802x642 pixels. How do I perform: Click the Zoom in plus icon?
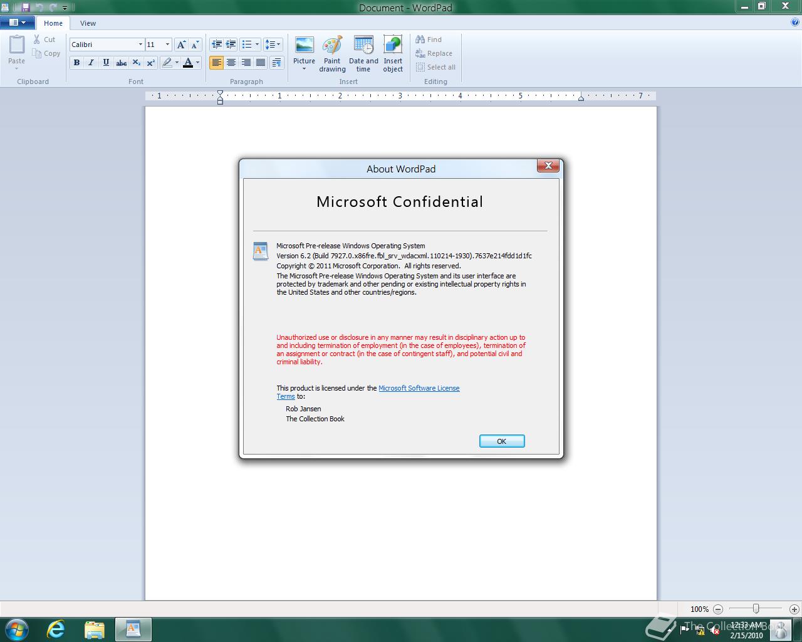coord(794,609)
